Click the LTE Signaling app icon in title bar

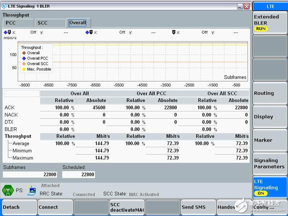click(x=4, y=6)
